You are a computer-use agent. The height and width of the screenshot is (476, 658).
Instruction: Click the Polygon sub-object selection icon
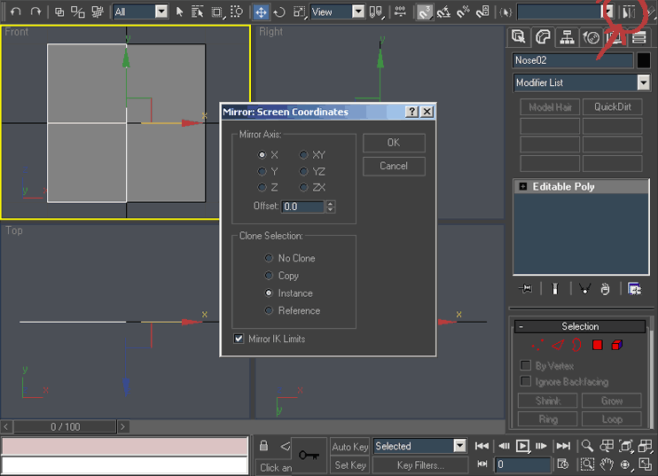point(598,344)
